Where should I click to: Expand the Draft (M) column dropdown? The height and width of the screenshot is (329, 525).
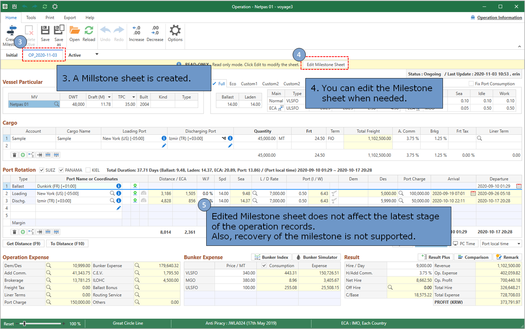[x=109, y=97]
